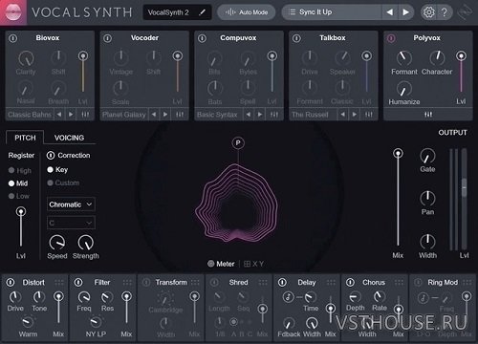Click the P pitch marker above visualizer

[x=238, y=143]
